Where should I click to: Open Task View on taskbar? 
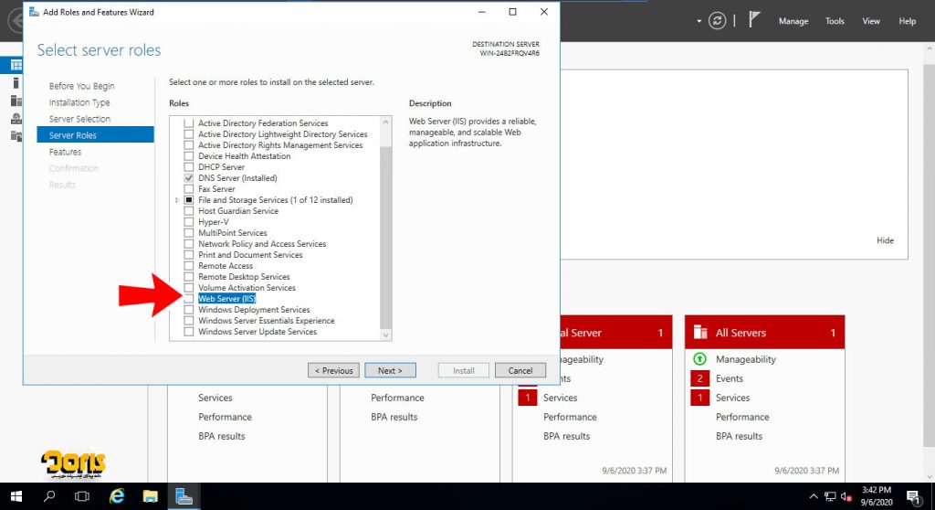[x=82, y=496]
